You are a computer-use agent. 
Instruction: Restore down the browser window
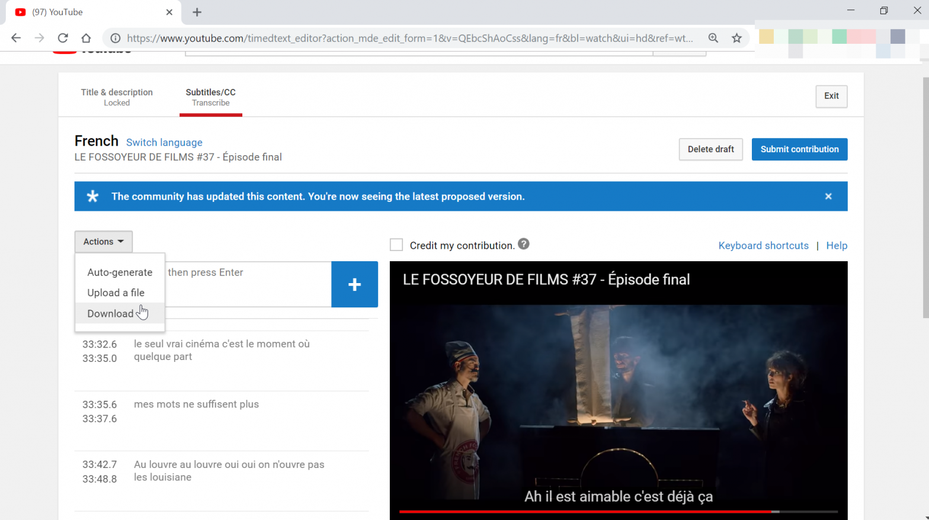pyautogui.click(x=884, y=11)
